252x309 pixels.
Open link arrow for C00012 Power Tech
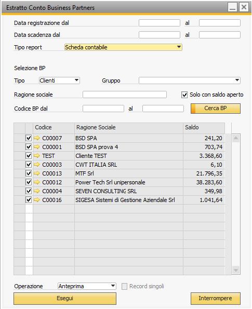pyautogui.click(x=37, y=182)
